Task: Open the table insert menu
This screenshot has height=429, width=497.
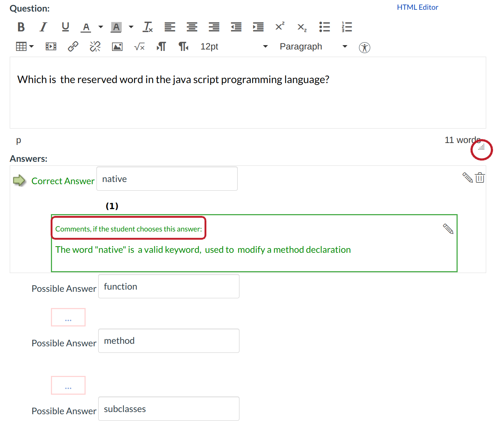Action: pyautogui.click(x=25, y=47)
